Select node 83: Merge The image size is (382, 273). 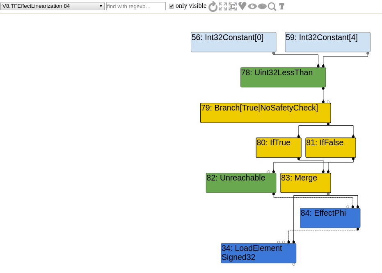click(x=306, y=183)
